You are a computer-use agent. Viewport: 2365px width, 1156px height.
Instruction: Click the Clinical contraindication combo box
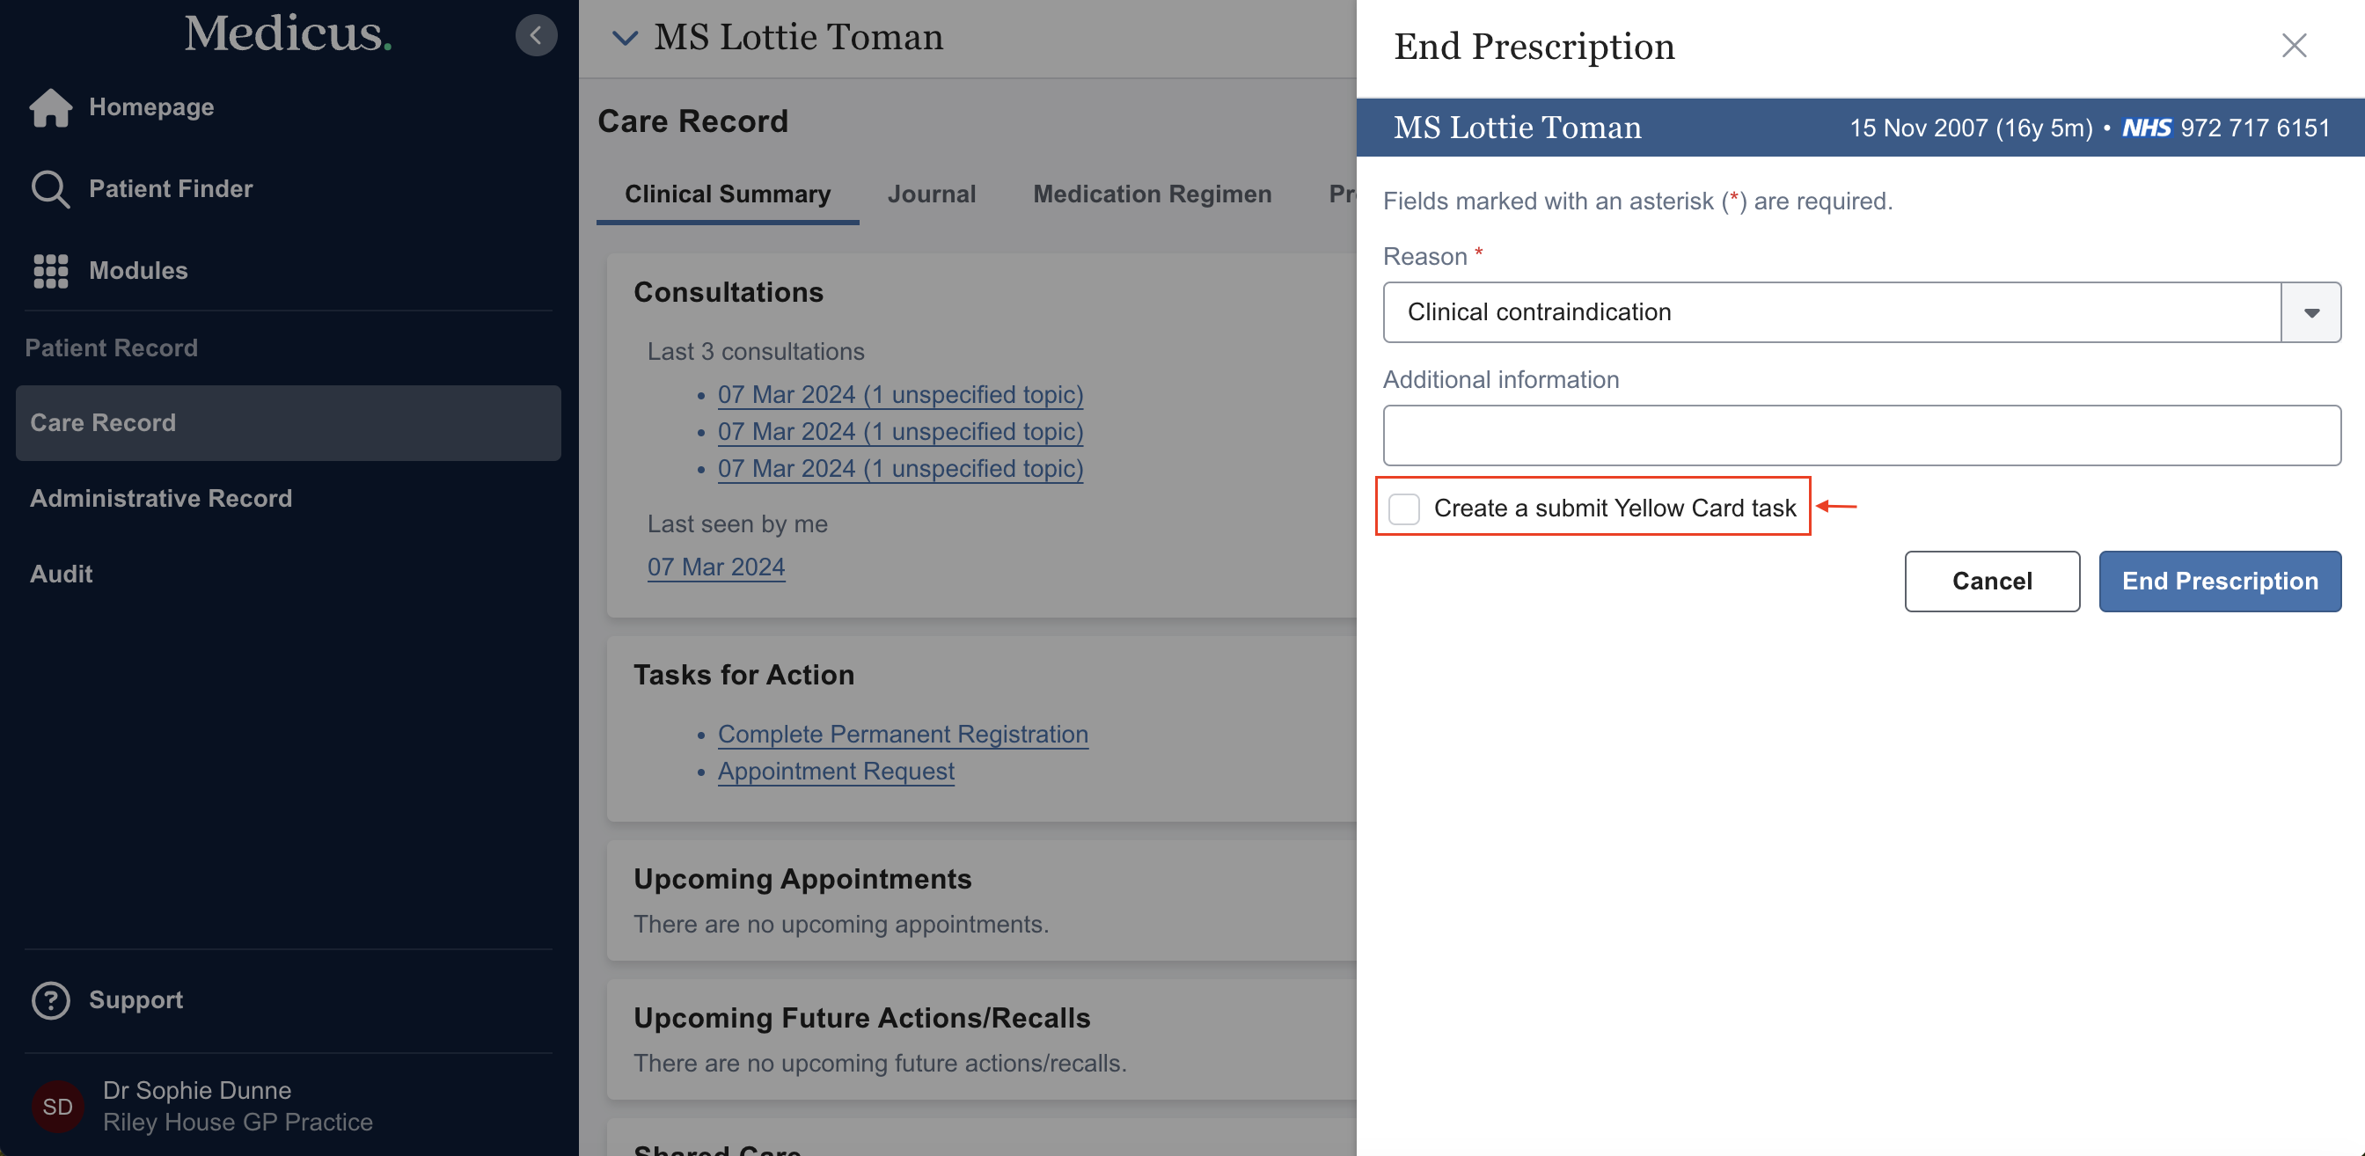(1832, 312)
